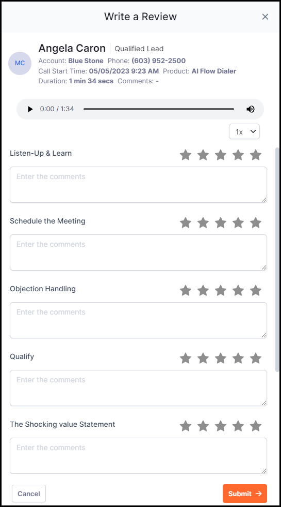Viewport: 281px width, 507px height.
Task: Rate Qualify four stars
Action: point(238,358)
